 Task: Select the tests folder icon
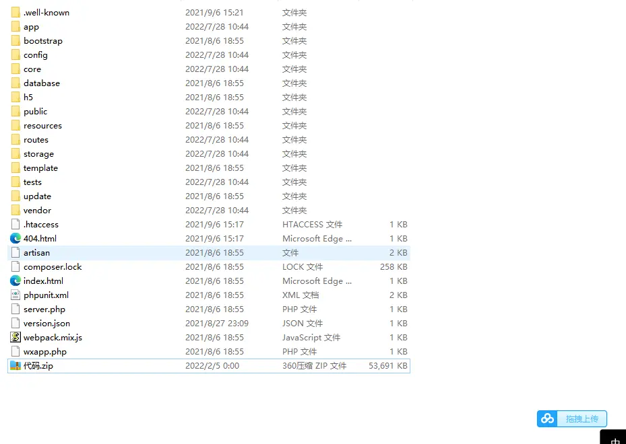[x=15, y=182]
